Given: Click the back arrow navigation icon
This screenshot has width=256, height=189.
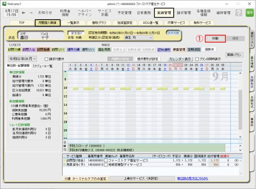Looking at the screenshot, I should [23, 13].
